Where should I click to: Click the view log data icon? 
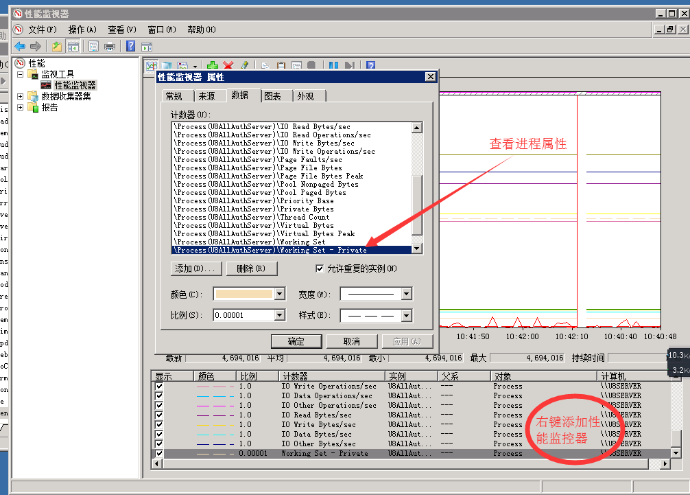[x=167, y=66]
